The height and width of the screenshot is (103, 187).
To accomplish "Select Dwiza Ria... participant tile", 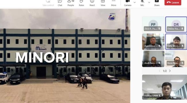I will (176, 25).
